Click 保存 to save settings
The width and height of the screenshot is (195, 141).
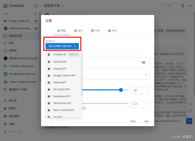147,121
